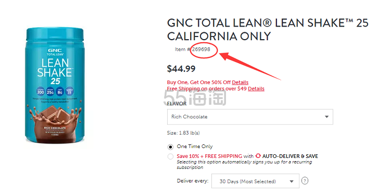Screen dimensions: 390x195
Task: Click the Flavor dropdown arrow icon
Action: pyautogui.click(x=326, y=117)
